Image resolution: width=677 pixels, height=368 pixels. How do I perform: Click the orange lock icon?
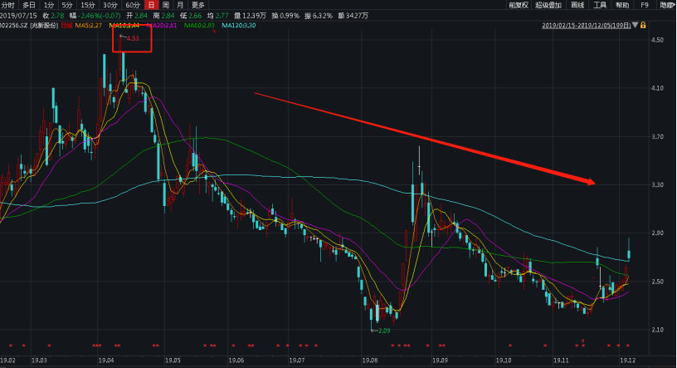pos(643,25)
